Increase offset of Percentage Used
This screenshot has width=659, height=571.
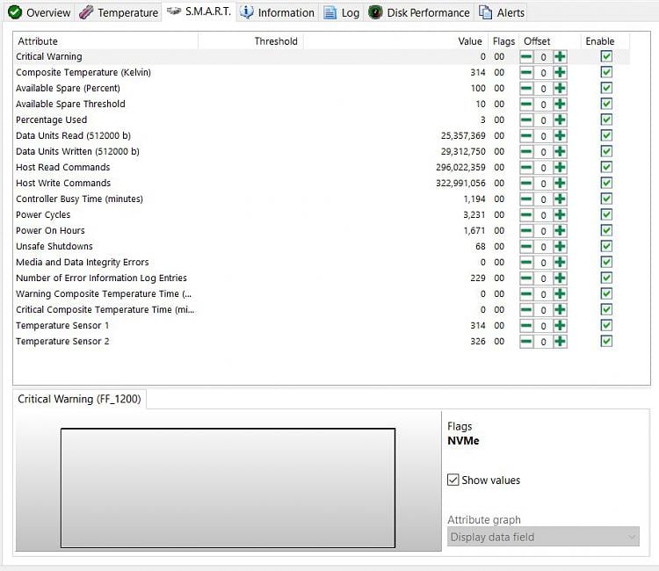click(x=560, y=120)
